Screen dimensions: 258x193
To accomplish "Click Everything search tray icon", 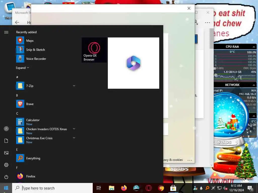I will click(x=207, y=188).
